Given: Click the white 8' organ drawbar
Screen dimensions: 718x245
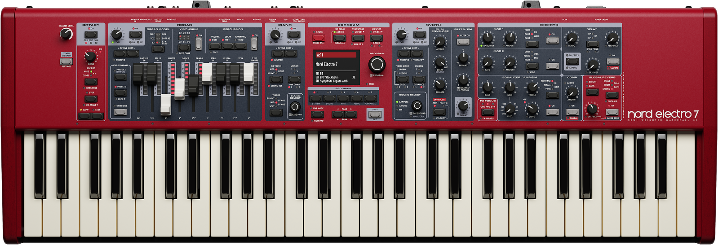Looking at the screenshot, I should point(165,104).
